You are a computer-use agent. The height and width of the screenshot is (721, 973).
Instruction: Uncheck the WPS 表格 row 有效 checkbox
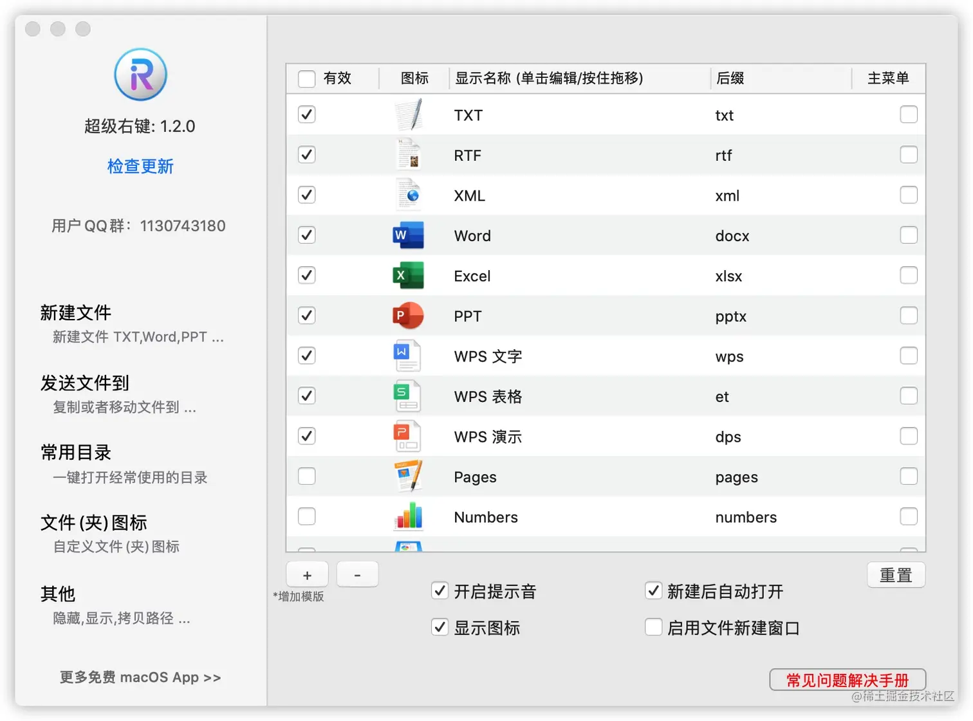tap(307, 396)
